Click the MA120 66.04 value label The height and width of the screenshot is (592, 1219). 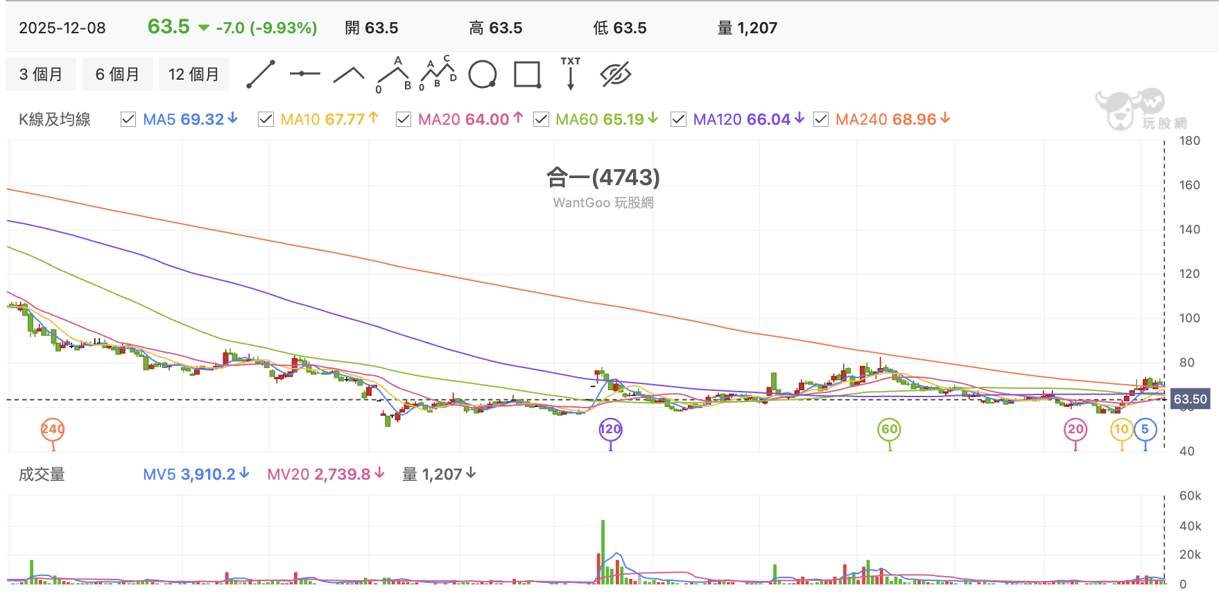(x=749, y=119)
